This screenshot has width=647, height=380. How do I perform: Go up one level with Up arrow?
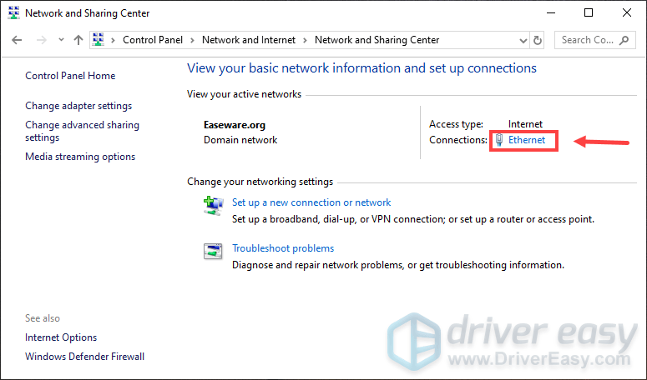[x=78, y=40]
